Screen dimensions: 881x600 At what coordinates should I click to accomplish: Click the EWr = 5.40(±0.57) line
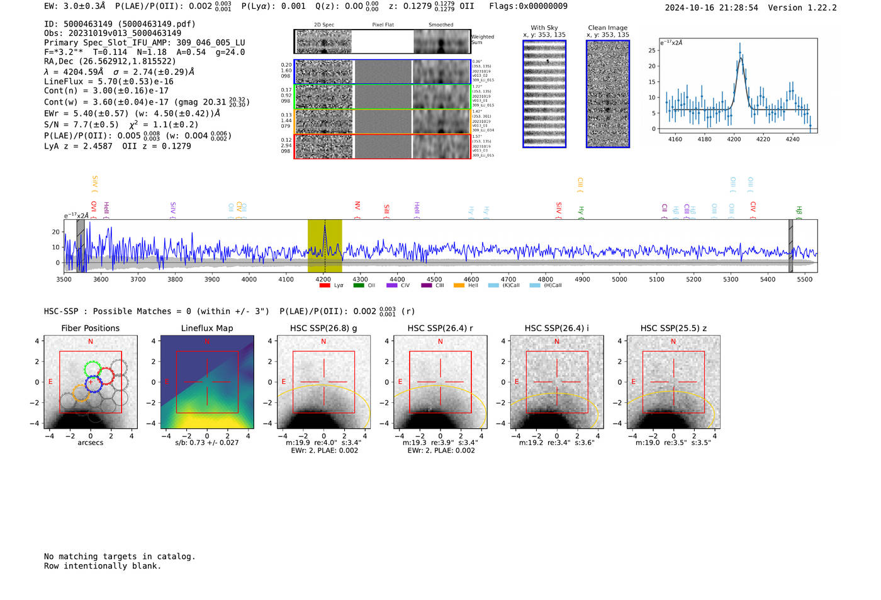point(132,113)
